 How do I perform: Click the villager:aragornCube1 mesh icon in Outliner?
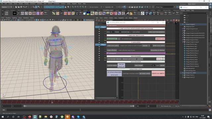185,26
